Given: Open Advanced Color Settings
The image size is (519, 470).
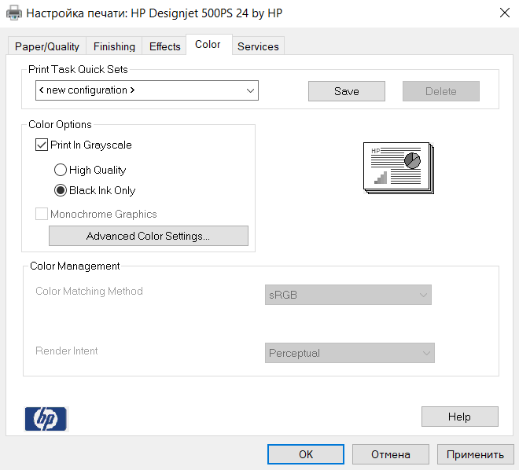Looking at the screenshot, I should [x=149, y=236].
